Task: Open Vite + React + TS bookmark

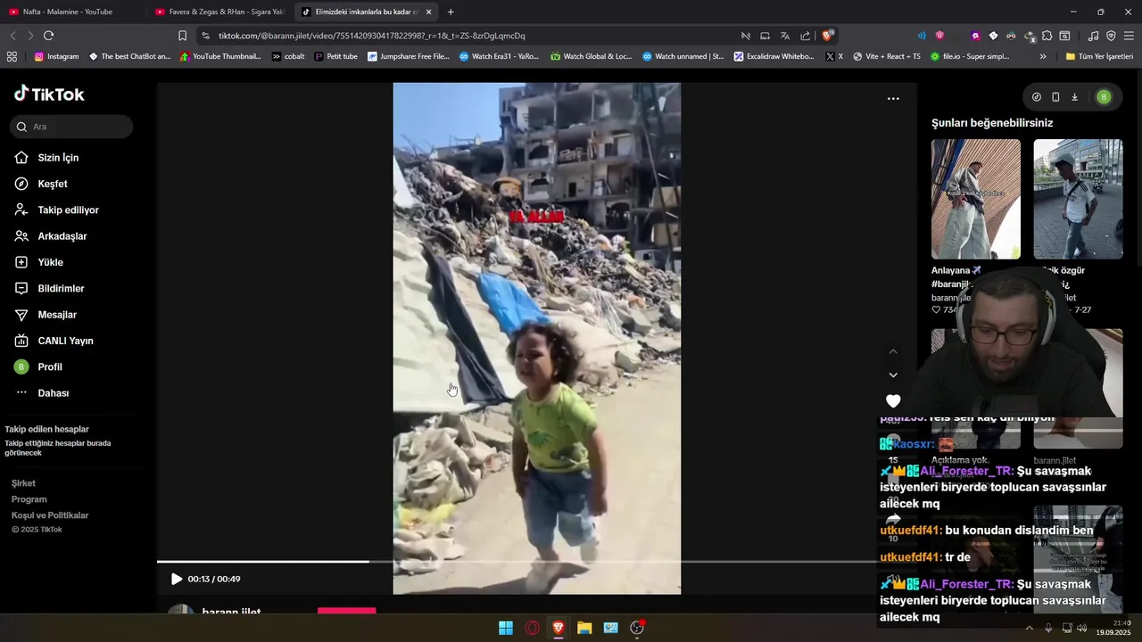Action: 887,56
